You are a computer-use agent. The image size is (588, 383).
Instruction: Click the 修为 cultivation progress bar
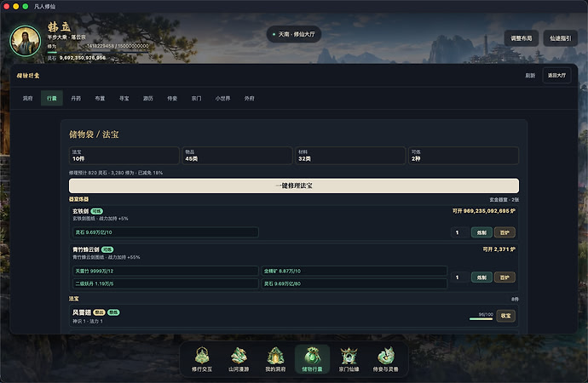coord(98,53)
